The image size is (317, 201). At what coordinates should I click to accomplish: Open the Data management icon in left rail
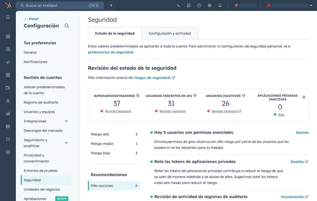[8, 126]
